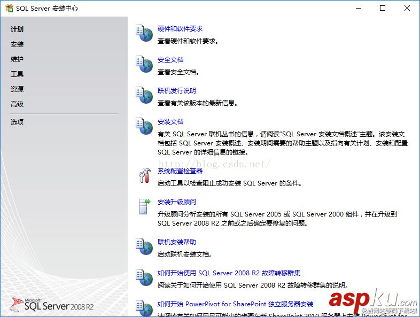
Task: Switch to the 工具 page in the sidebar
Action: click(17, 74)
